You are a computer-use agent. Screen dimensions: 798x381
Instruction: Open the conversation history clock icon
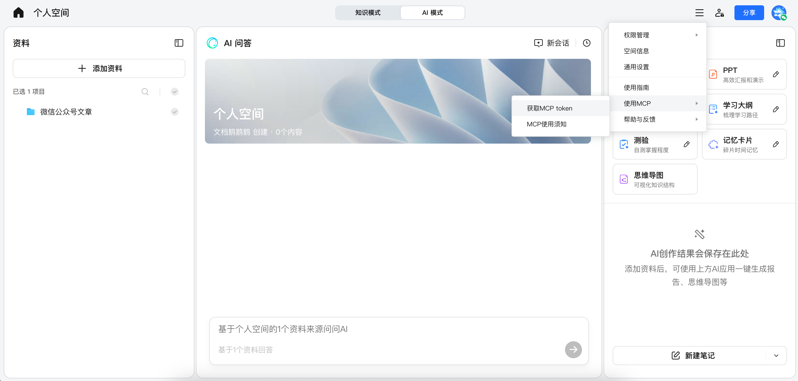point(586,43)
